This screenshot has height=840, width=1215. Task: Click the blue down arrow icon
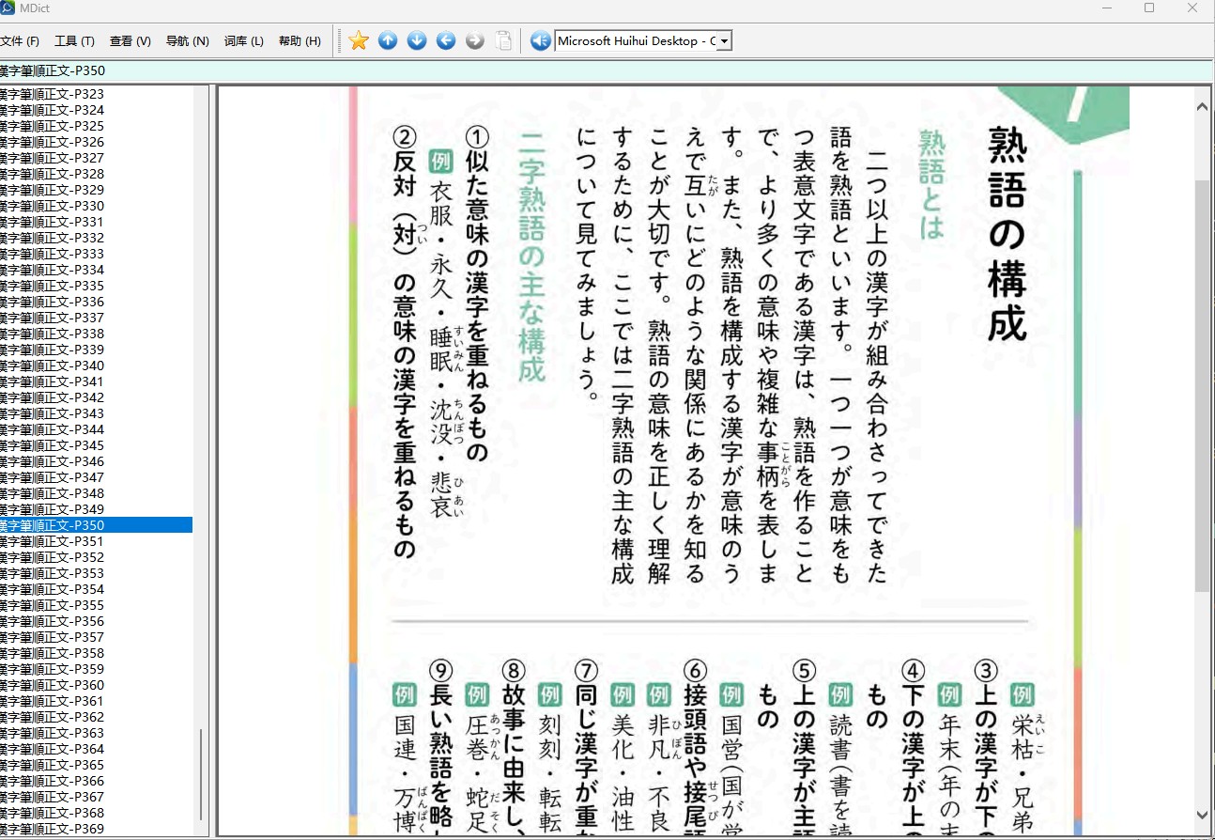[417, 40]
